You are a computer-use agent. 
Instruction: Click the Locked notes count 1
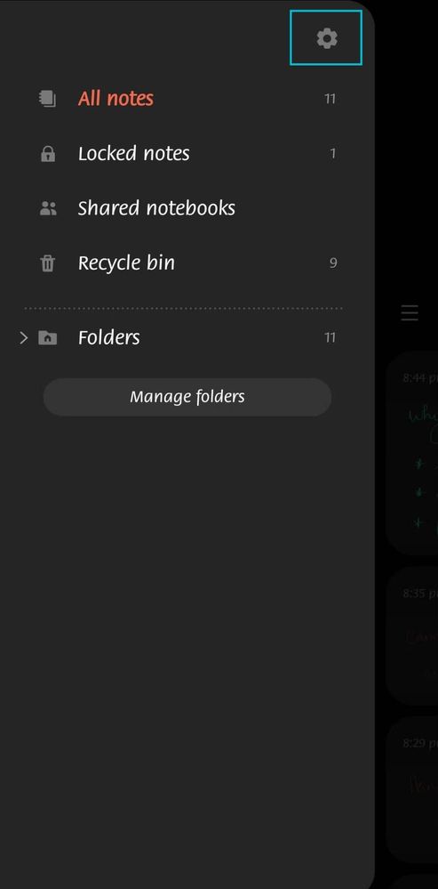coord(333,154)
